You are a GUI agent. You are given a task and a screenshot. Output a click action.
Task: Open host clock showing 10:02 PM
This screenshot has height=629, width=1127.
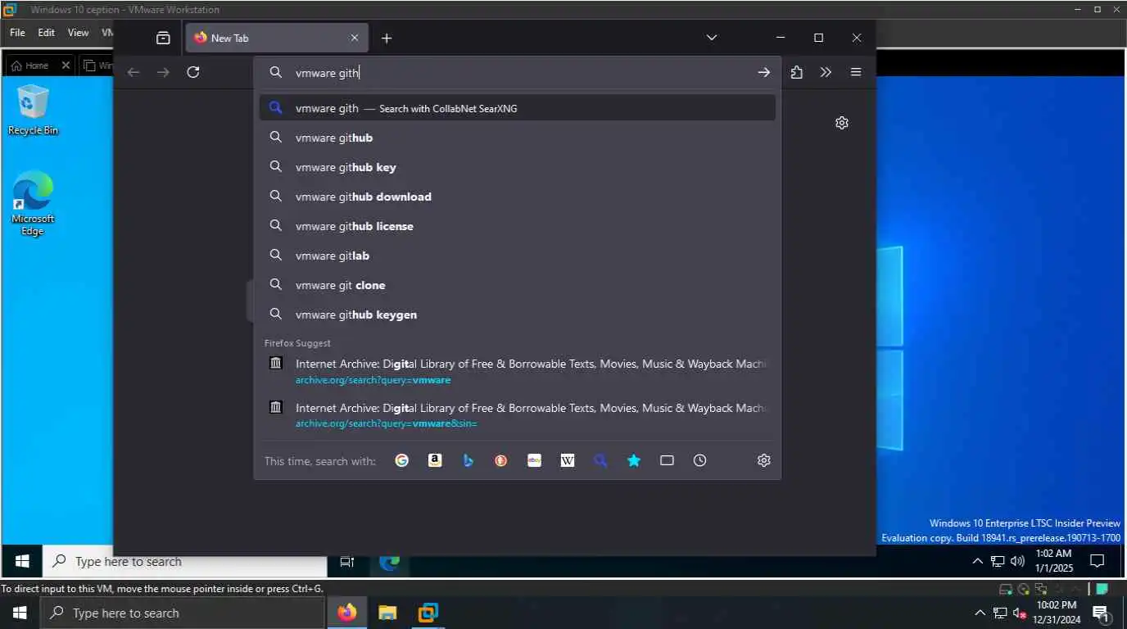coord(1057,613)
